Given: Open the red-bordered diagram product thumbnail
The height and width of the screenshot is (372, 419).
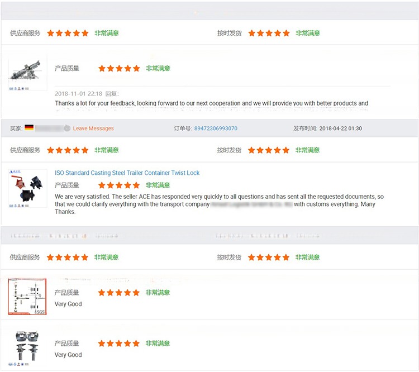Looking at the screenshot, I should (28, 297).
